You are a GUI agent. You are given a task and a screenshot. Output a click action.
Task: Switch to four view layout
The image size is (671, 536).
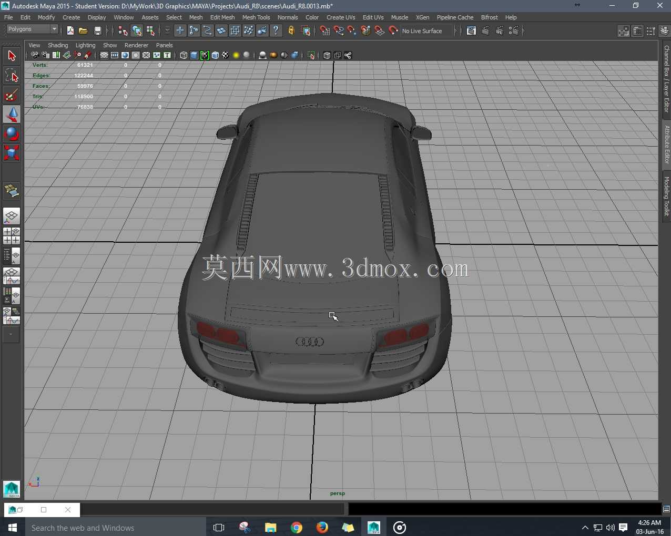(12, 236)
